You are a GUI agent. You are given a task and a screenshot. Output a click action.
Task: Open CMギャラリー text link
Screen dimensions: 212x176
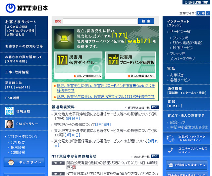point(27,124)
